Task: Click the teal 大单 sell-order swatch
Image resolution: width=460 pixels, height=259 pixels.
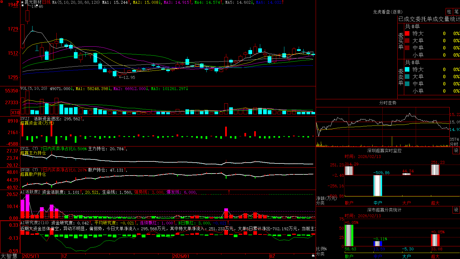Action: 407,77
